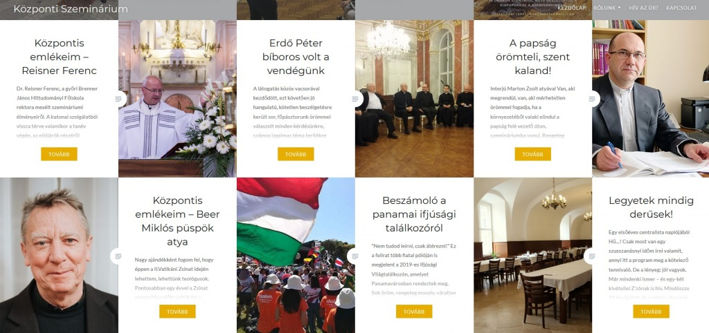The width and height of the screenshot is (709, 333).
Task: Click Tovább under panamai ifjúsági találkozó article
Action: [414, 312]
